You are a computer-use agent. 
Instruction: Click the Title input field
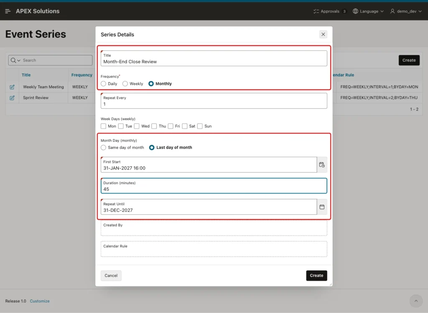coord(214,59)
